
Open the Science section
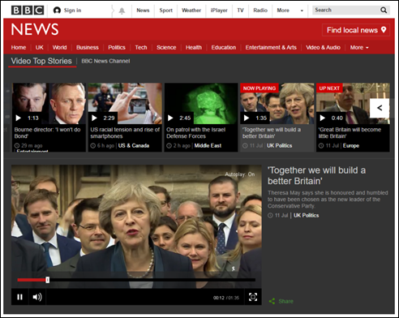coord(166,48)
